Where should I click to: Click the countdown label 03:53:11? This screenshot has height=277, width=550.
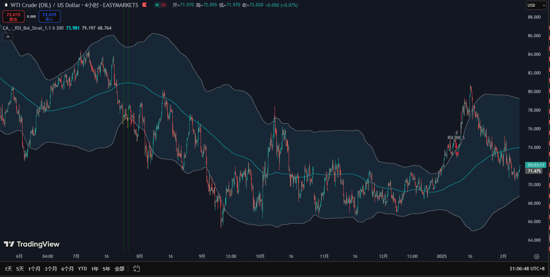coord(536,165)
